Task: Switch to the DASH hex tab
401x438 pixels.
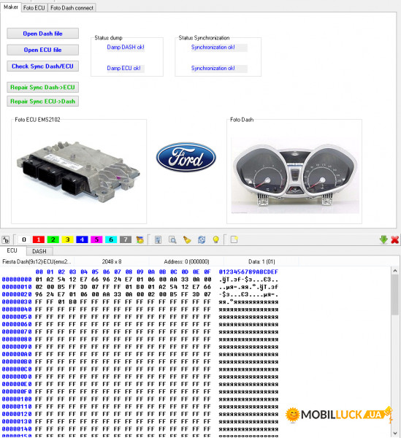Action: tap(39, 251)
